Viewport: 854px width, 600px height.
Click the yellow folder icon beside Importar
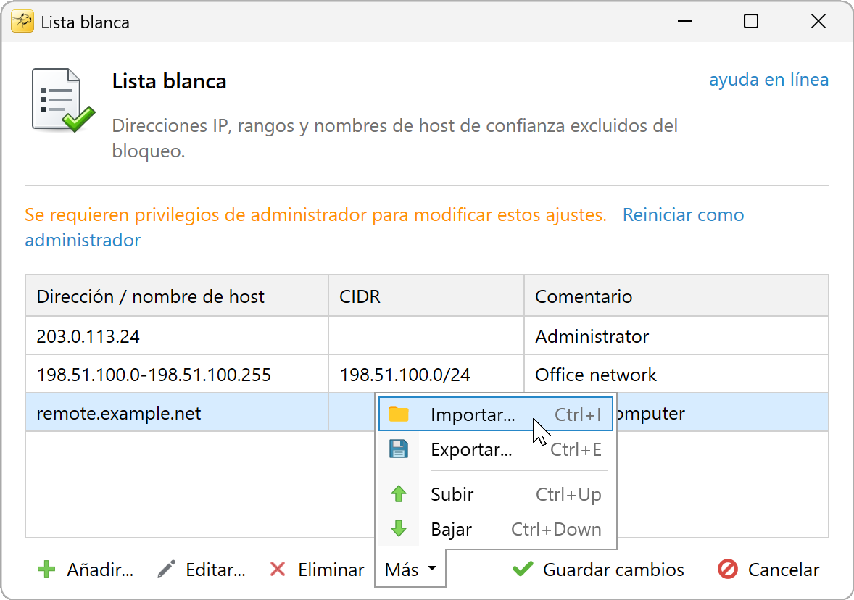(399, 414)
